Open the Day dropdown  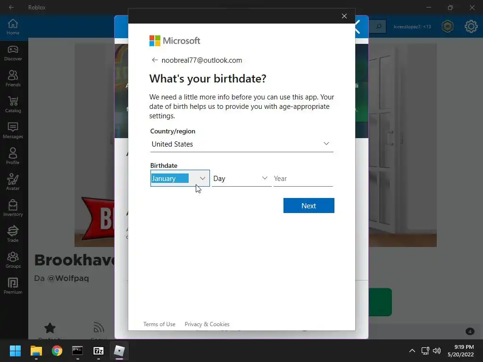[241, 178]
